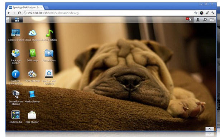This screenshot has width=220, height=137.
Task: Click the colorful circle extension icon
Action: (201, 13)
